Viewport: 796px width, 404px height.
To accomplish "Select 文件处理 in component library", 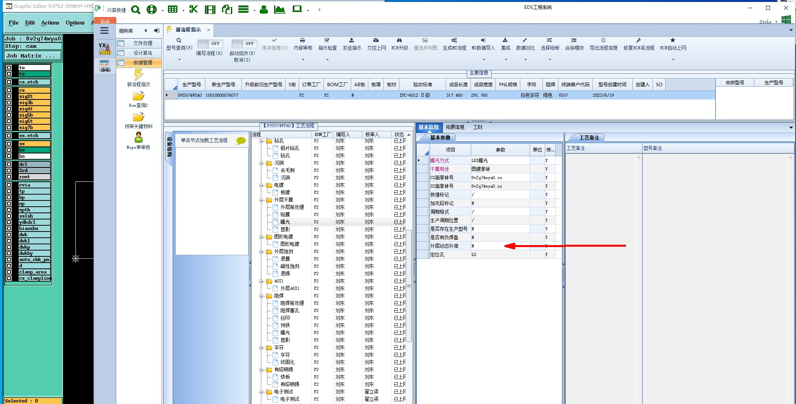I will pos(139,43).
